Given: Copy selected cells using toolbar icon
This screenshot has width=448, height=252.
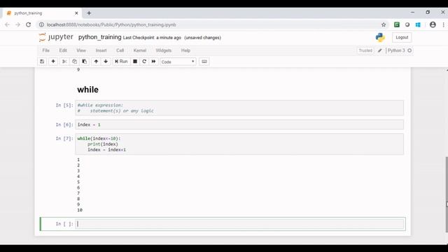Looking at the screenshot, I should [74, 62].
